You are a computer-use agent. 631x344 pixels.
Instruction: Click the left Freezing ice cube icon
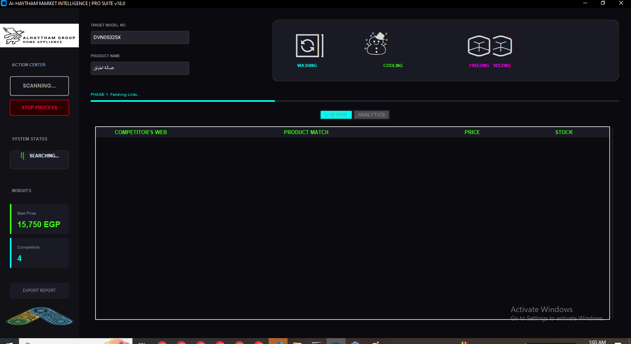coord(479,46)
